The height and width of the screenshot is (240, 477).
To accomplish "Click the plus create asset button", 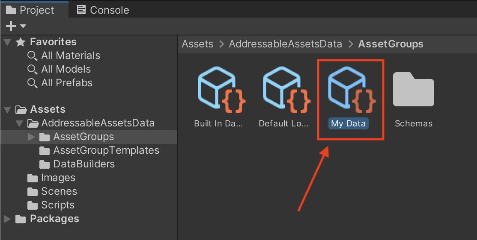I will click(11, 26).
